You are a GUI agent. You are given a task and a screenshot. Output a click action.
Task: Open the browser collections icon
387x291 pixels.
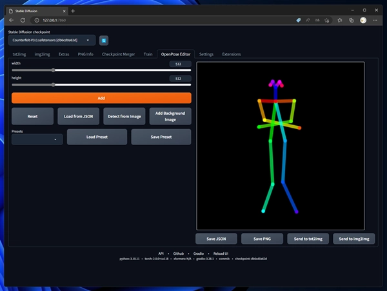tap(351, 21)
